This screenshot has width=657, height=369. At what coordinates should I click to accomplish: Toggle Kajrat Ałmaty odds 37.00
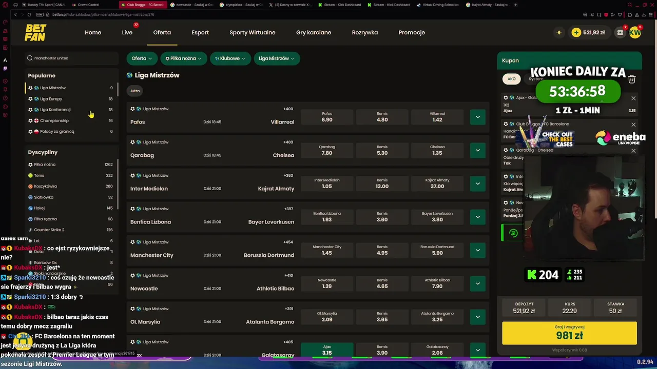point(437,183)
